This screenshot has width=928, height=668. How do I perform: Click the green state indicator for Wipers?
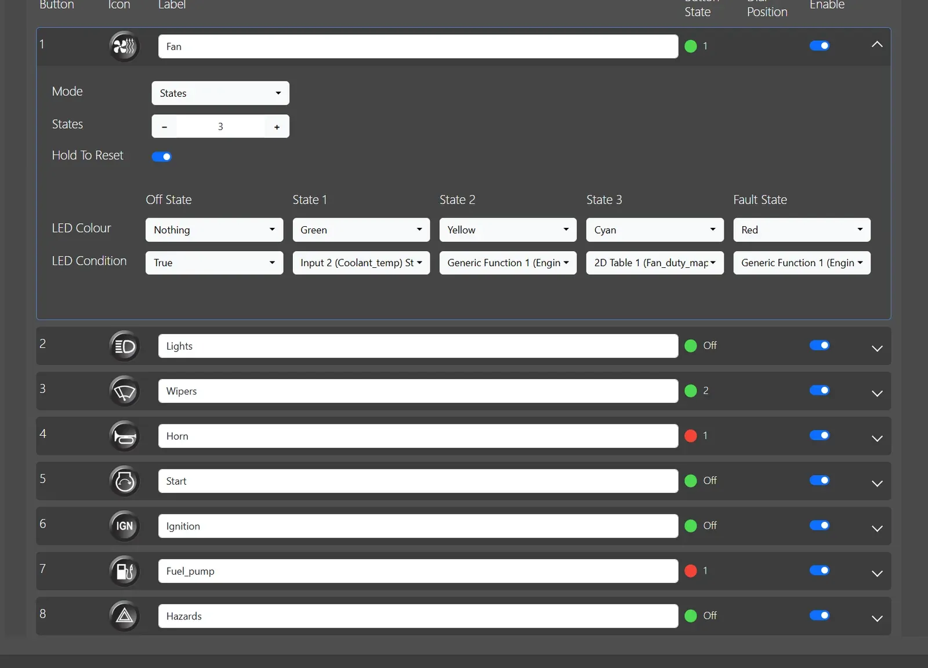coord(690,391)
